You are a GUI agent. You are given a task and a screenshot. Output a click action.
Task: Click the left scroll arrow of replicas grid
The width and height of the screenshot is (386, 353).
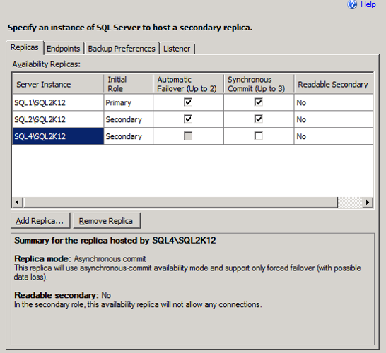(x=17, y=203)
